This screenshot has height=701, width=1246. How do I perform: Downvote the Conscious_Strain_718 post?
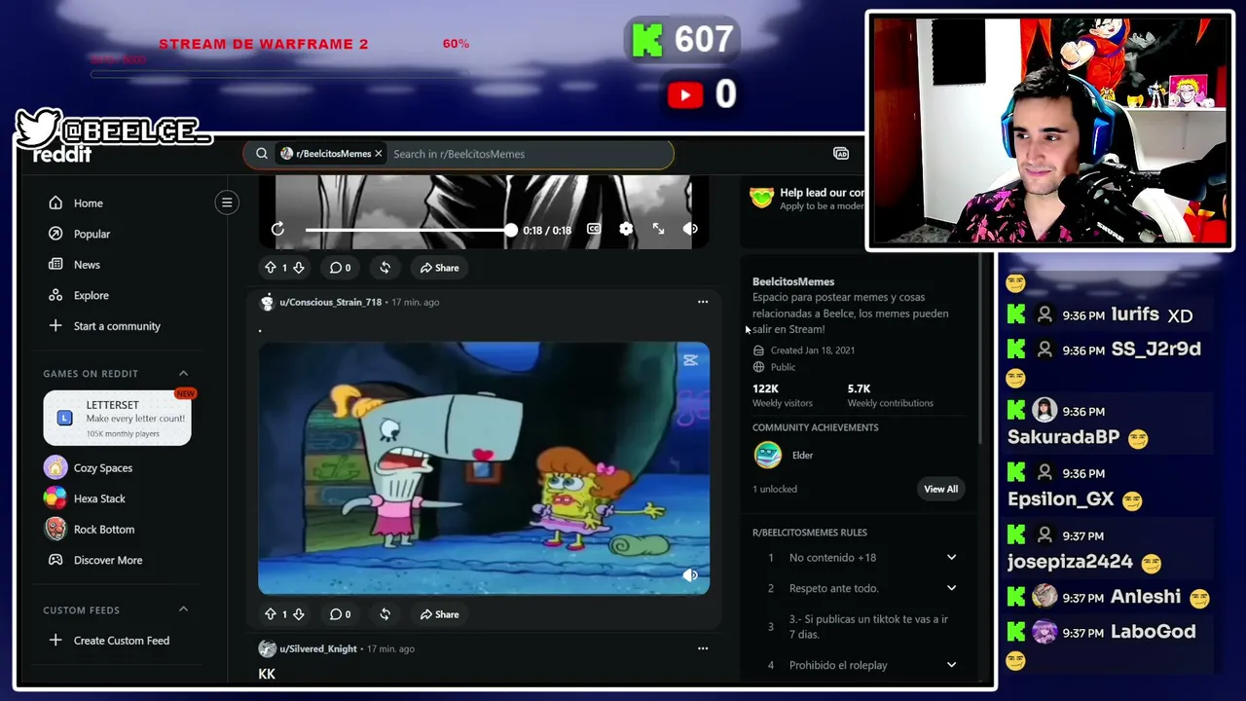tap(299, 614)
